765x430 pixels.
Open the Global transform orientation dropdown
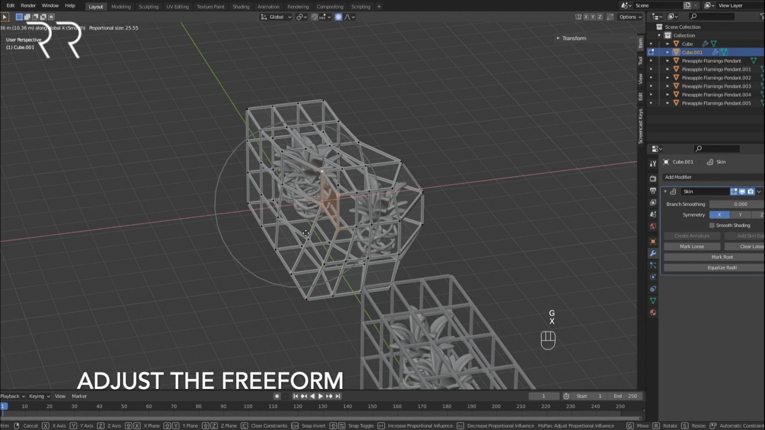coord(278,17)
